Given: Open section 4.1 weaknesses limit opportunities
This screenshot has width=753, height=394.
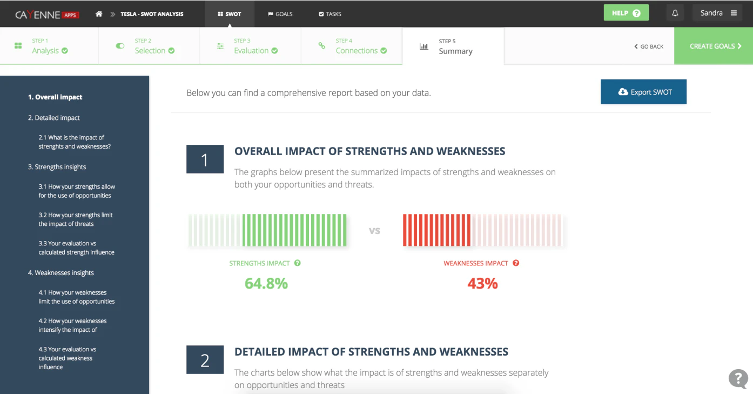Looking at the screenshot, I should 76,297.
